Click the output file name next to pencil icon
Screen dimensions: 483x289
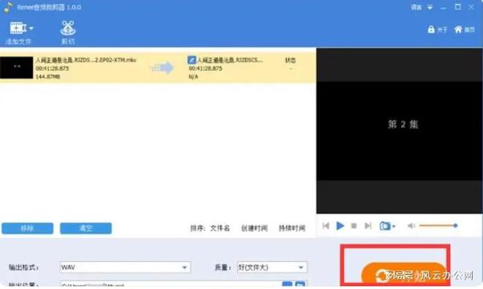[x=230, y=60]
